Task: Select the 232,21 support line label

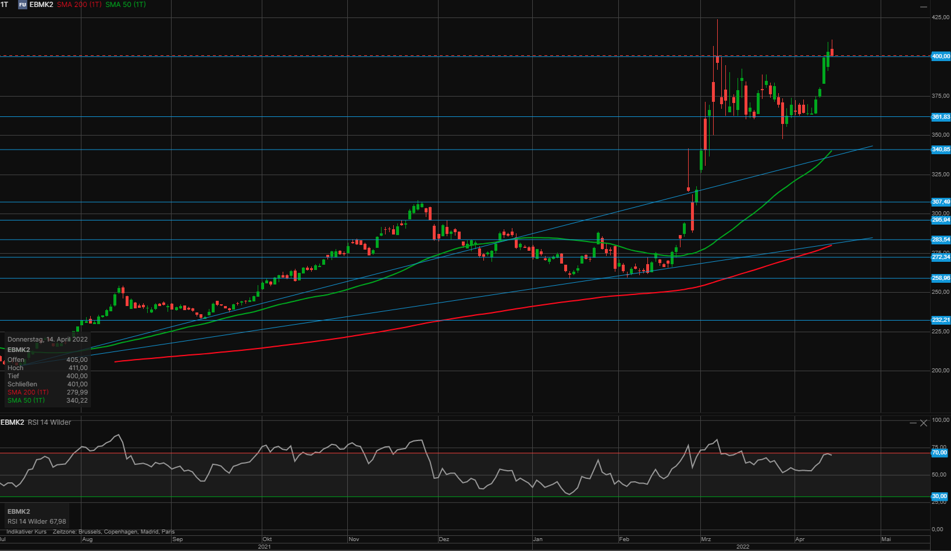Action: [941, 320]
